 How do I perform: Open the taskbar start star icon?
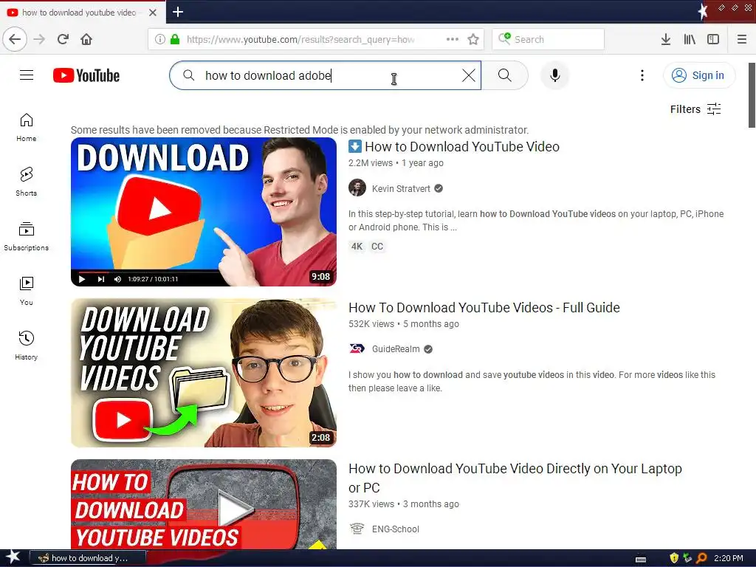tap(13, 557)
